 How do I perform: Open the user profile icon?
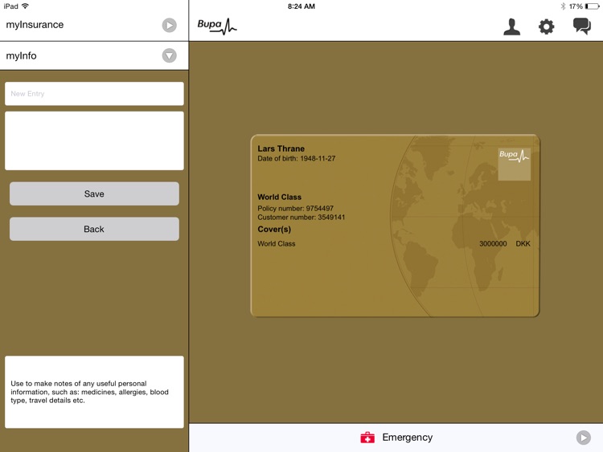511,26
